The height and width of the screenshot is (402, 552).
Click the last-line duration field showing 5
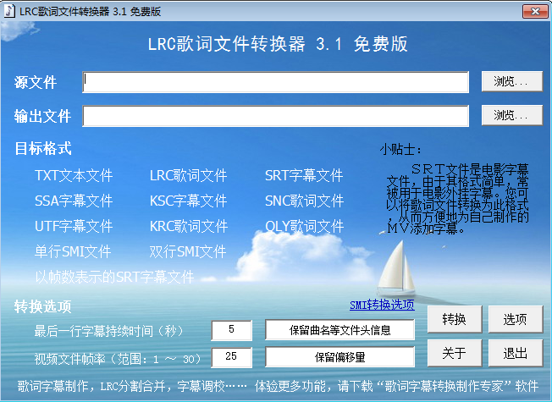232,330
